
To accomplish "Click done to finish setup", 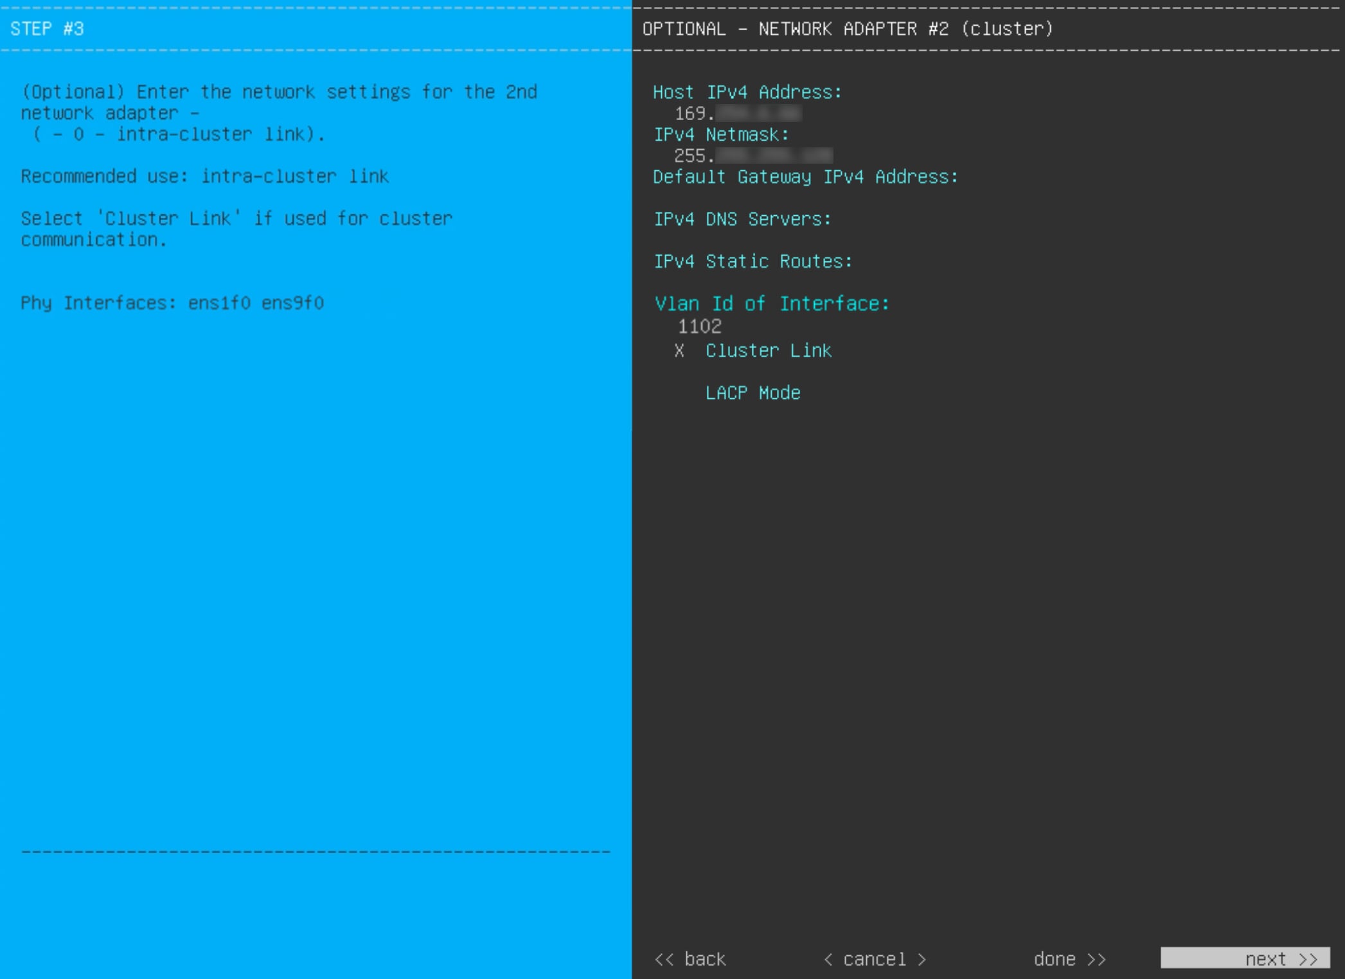I will 1069,958.
